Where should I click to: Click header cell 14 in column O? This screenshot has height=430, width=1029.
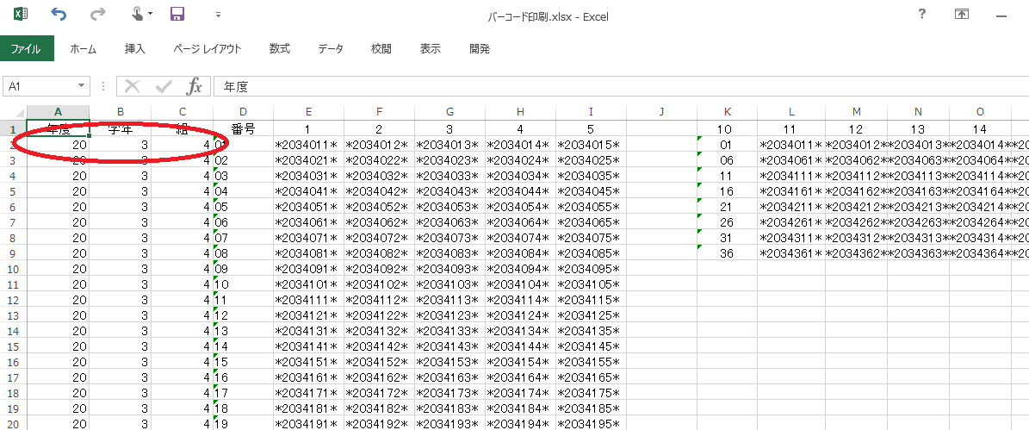pyautogui.click(x=980, y=128)
